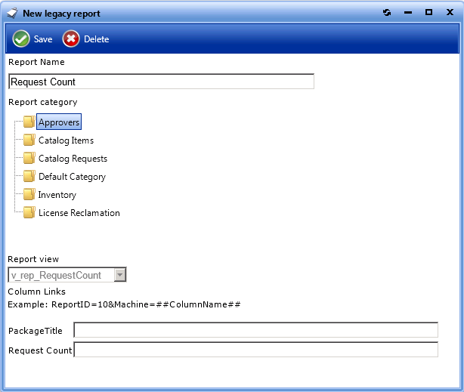This screenshot has width=464, height=392.
Task: Click the red Delete cross icon
Action: point(71,39)
